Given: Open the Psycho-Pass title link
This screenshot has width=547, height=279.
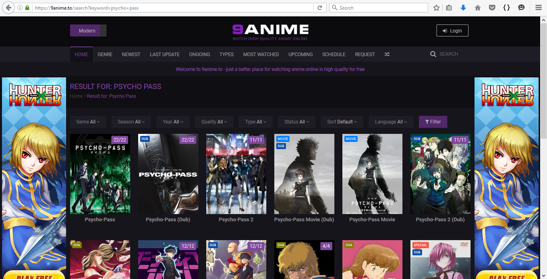Looking at the screenshot, I should click(100, 220).
